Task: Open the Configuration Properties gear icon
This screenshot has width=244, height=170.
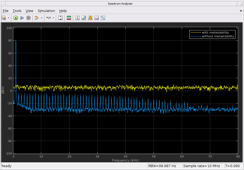Action: (4, 18)
